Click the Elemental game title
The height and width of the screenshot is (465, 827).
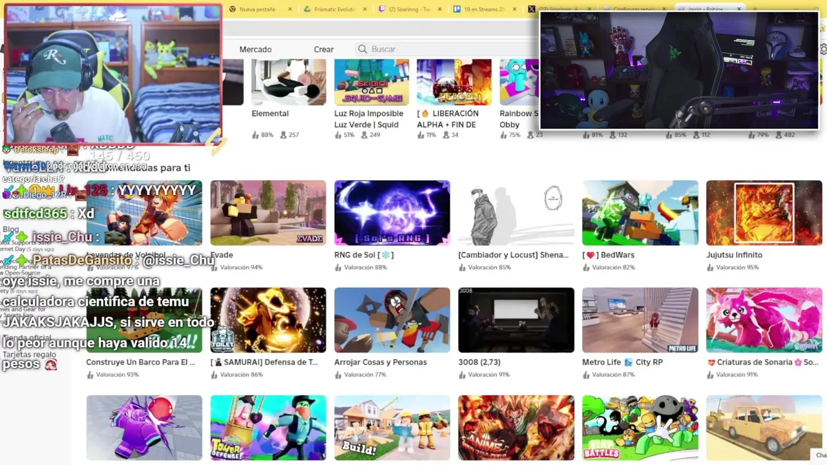tap(270, 114)
